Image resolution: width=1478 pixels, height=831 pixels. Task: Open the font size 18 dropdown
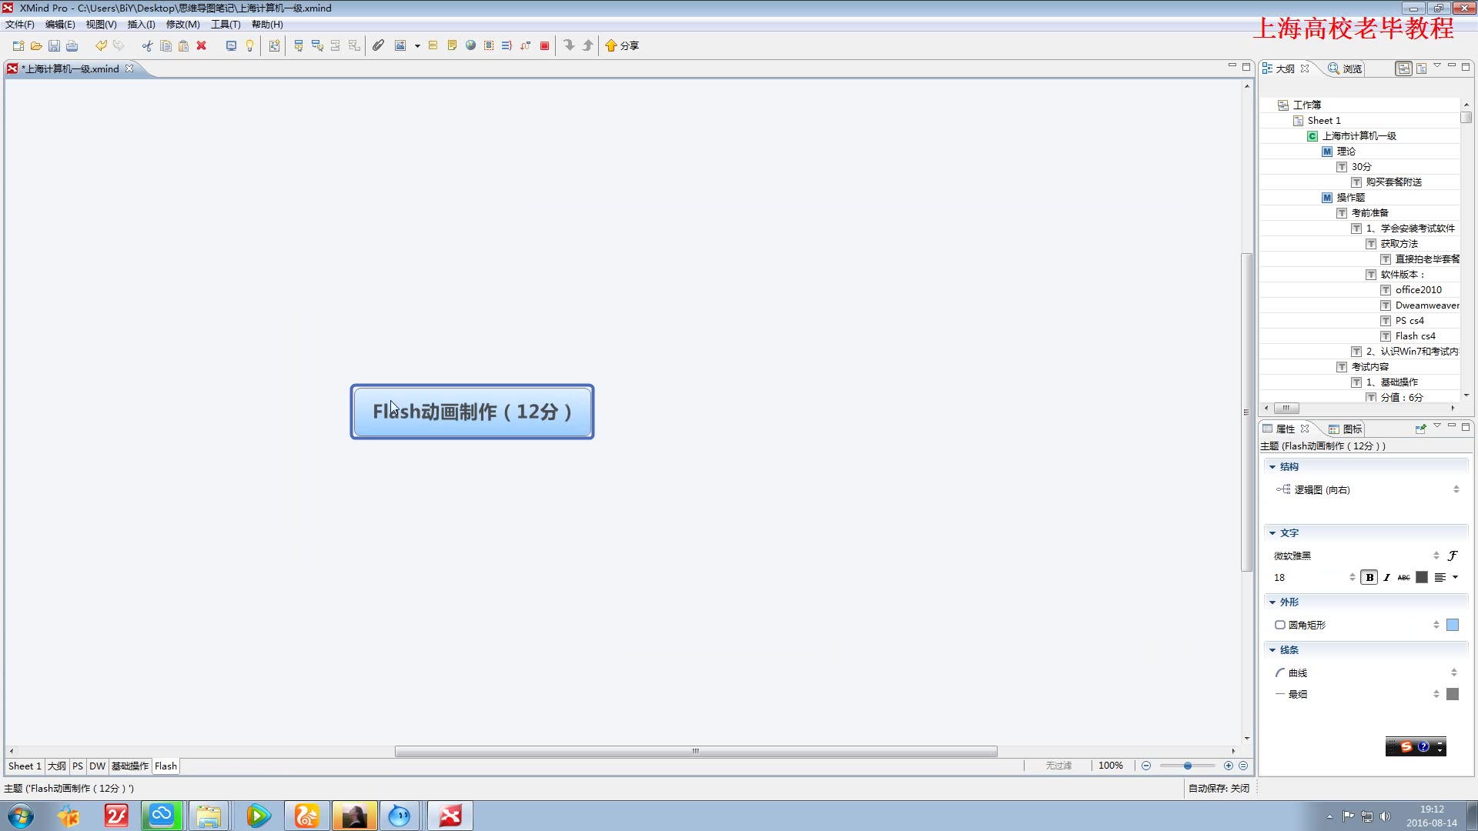point(1314,577)
